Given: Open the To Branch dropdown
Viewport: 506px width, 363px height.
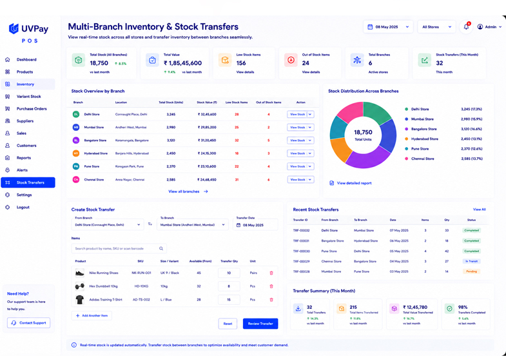Looking at the screenshot, I should [193, 224].
